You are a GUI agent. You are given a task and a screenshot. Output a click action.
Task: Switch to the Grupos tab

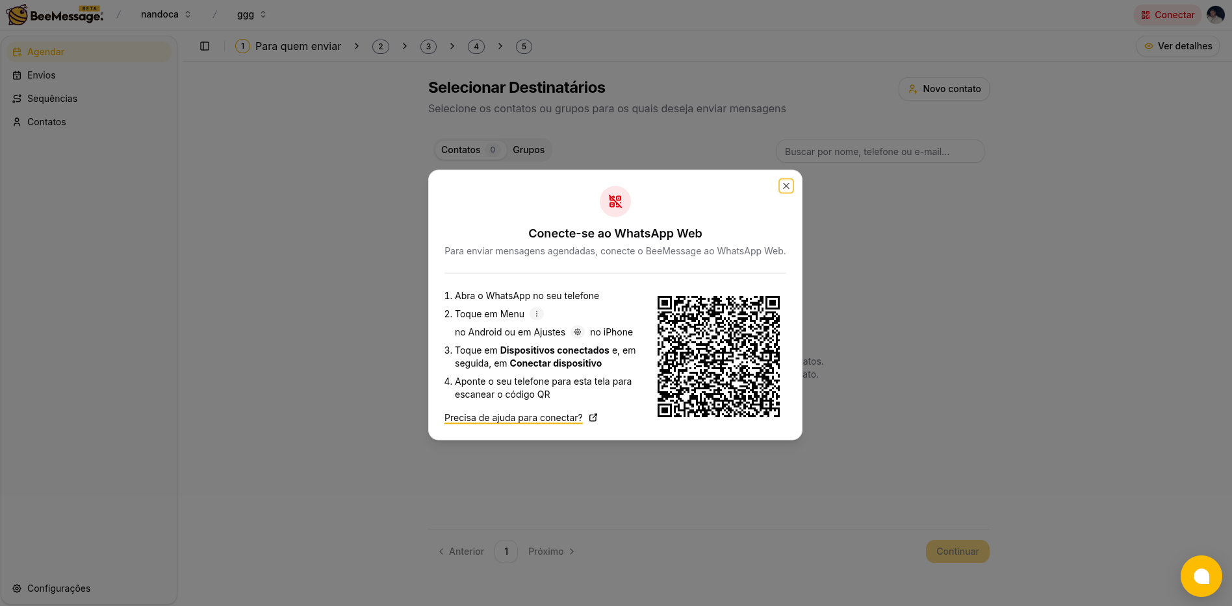[x=528, y=150]
